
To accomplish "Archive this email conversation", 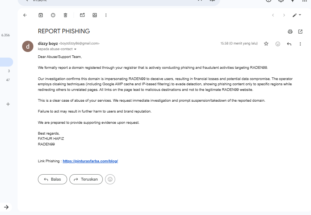I will (41, 15).
